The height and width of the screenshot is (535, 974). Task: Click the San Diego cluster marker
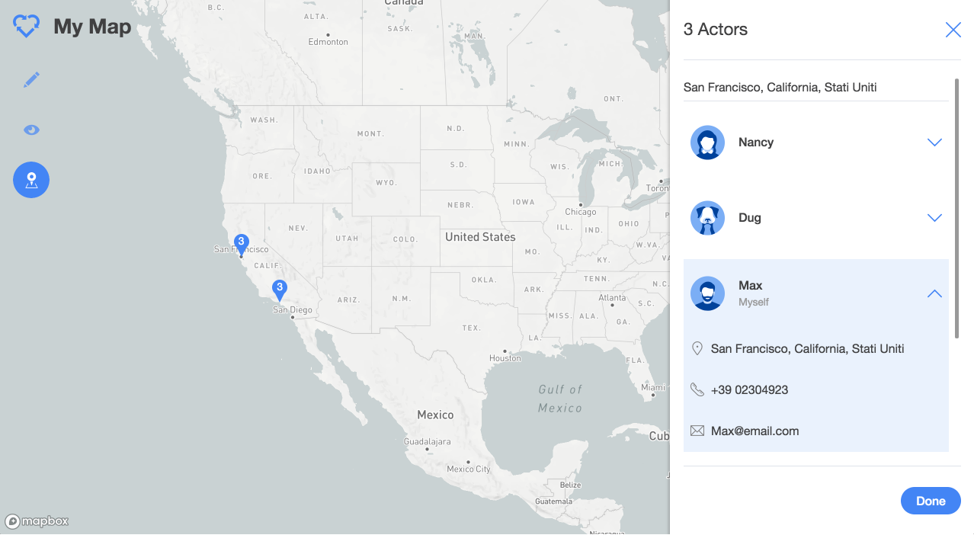(280, 289)
